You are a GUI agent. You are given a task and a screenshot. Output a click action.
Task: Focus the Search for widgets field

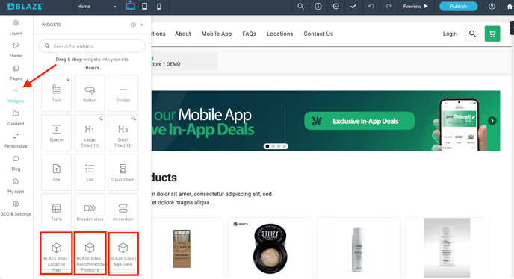point(93,46)
